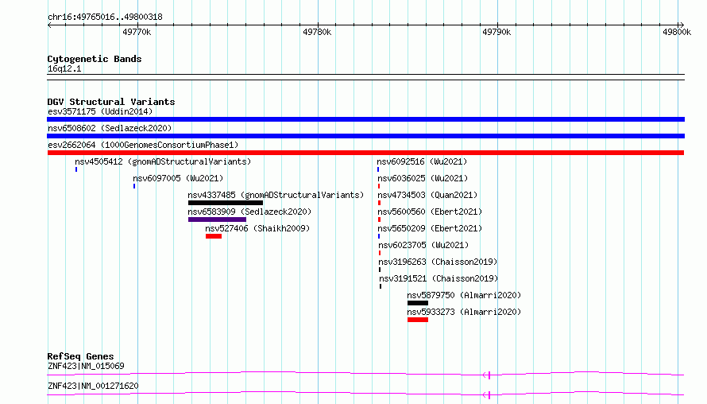The width and height of the screenshot is (707, 404).
Task: Select the nsv5933273 red variant bar
Action: click(x=418, y=320)
